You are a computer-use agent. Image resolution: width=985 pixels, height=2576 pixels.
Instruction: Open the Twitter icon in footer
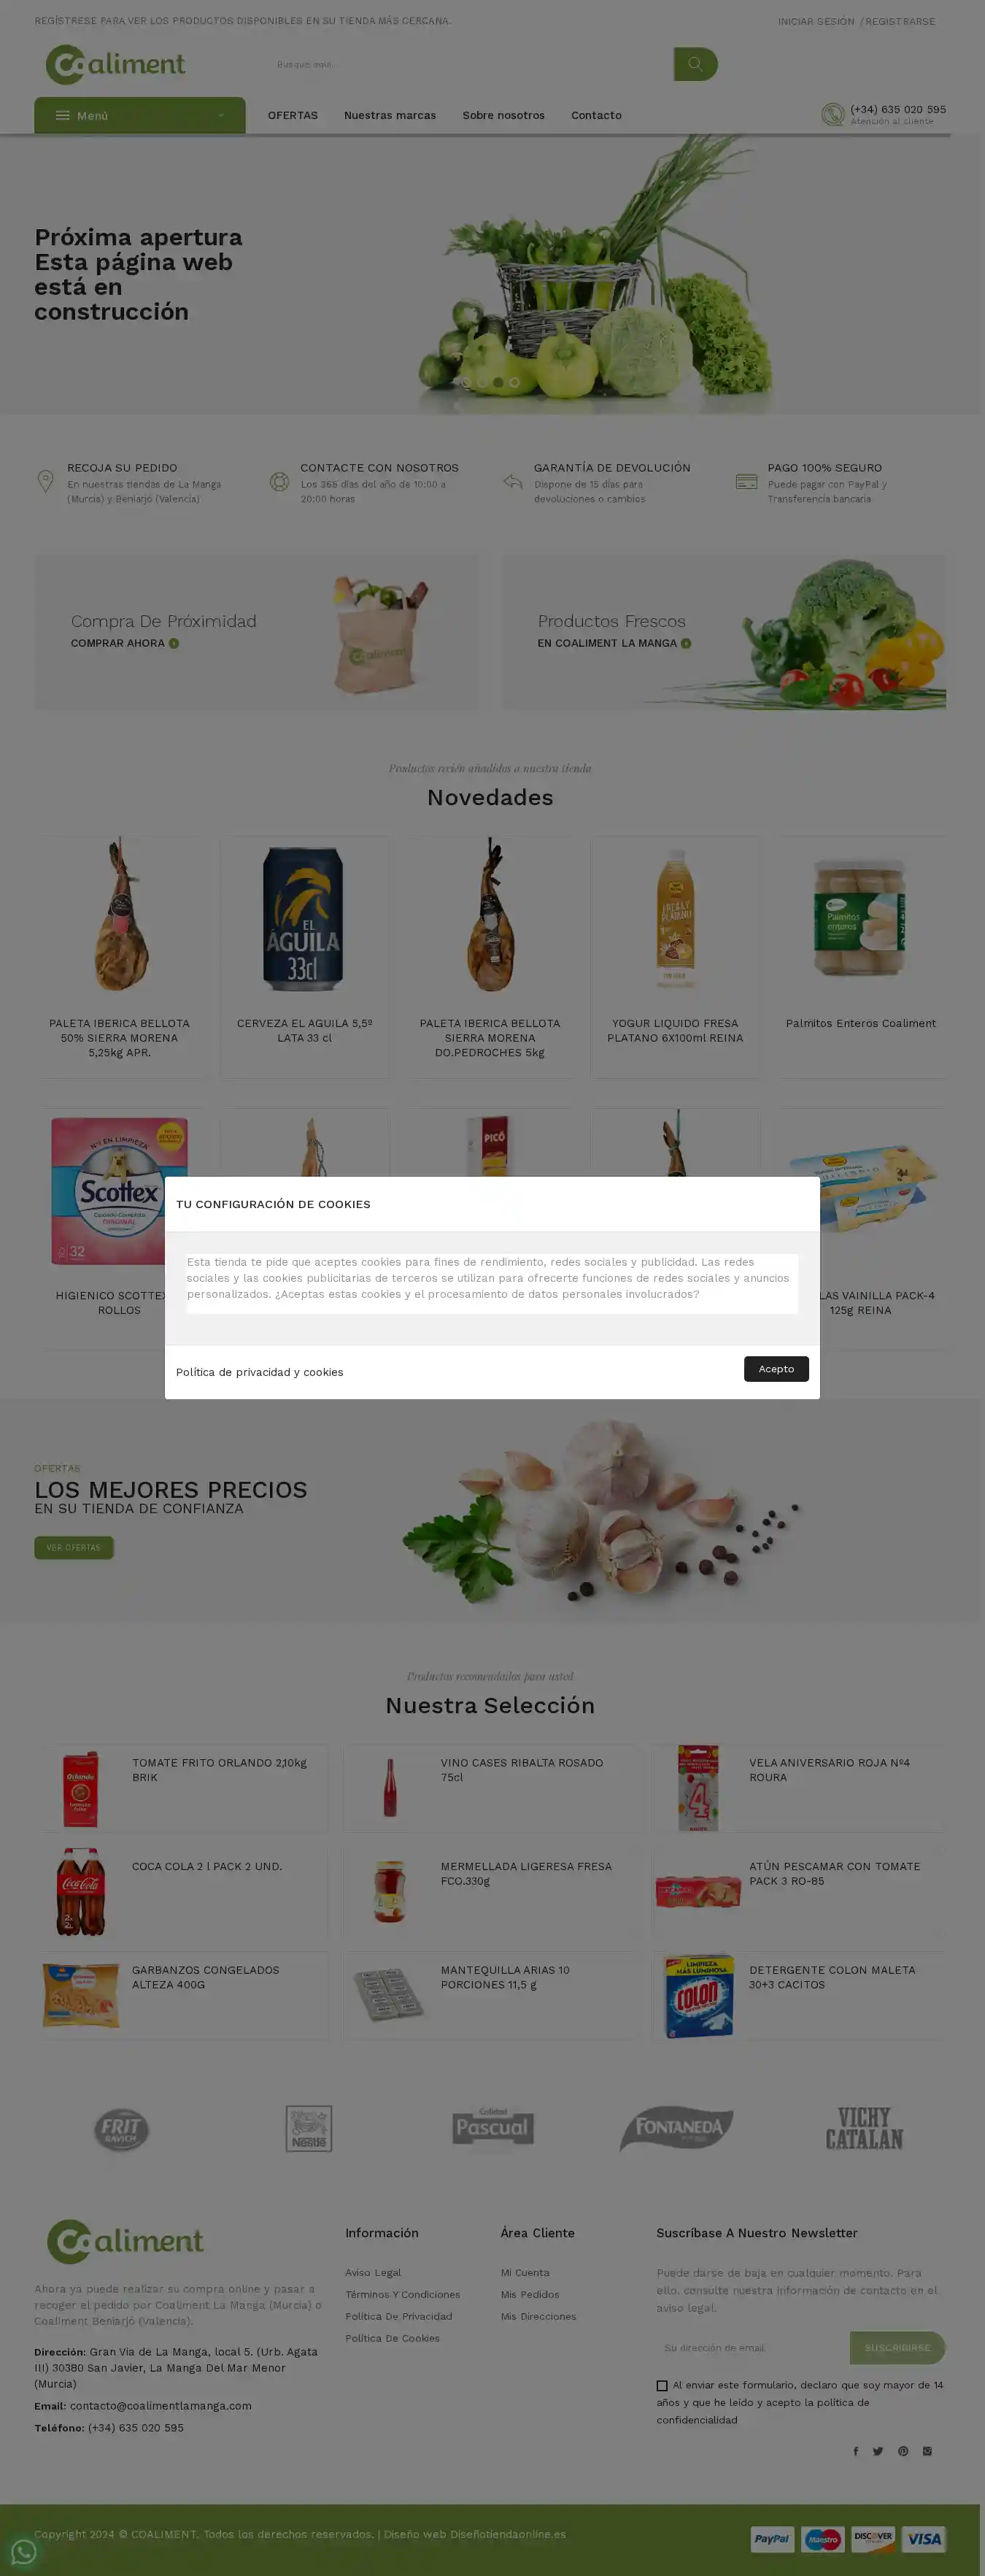click(x=878, y=2451)
